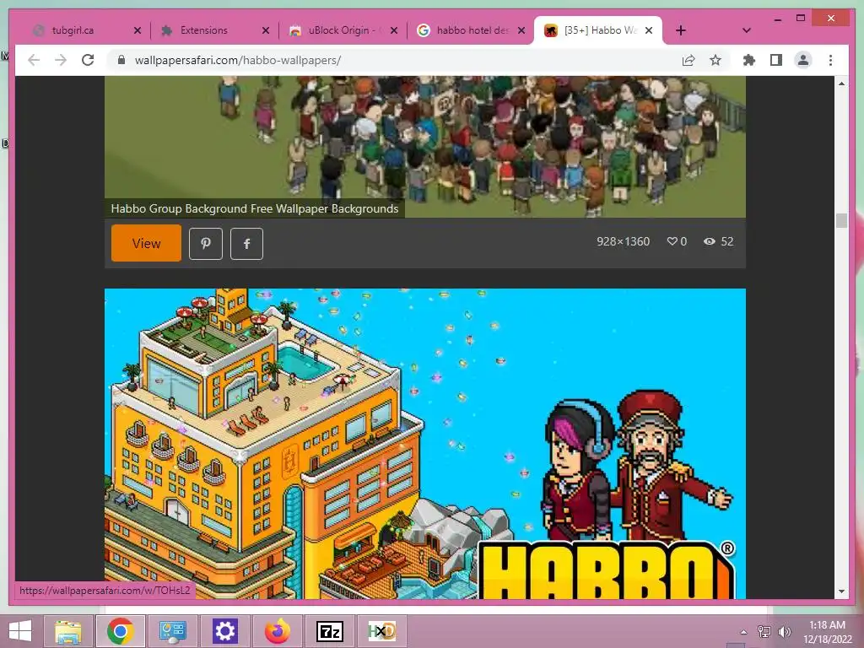Go back to previous page
Viewport: 864px width, 648px height.
pyautogui.click(x=34, y=60)
